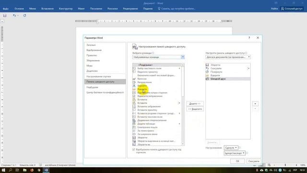Image resolution: width=307 pixels, height=173 pixels.
Task: Open the Windows Start menu
Action: coord(3,170)
